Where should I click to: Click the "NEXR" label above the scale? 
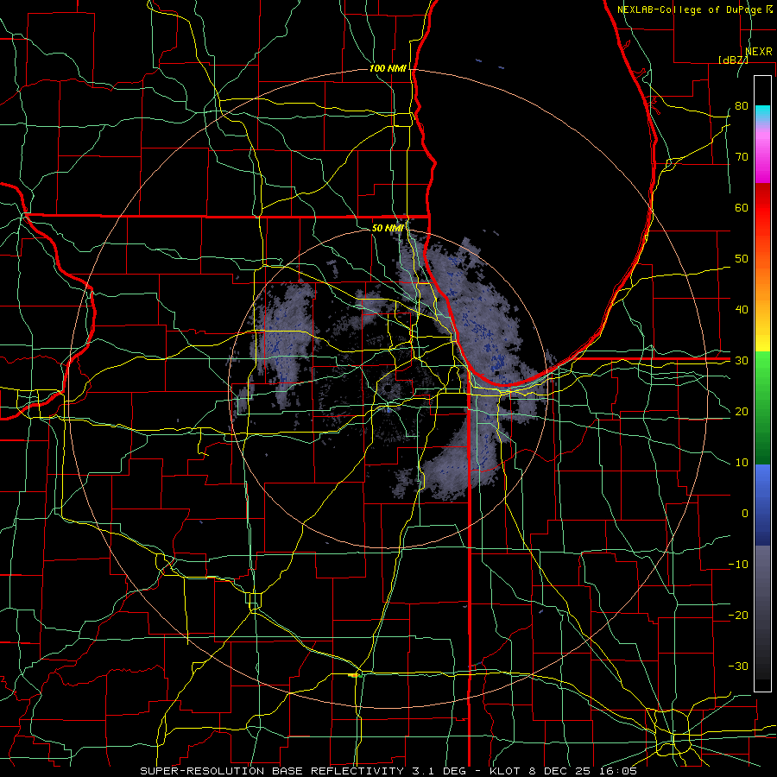point(759,52)
